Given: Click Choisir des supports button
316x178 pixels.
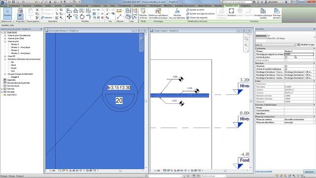Looking at the screenshot, I should [197, 18].
